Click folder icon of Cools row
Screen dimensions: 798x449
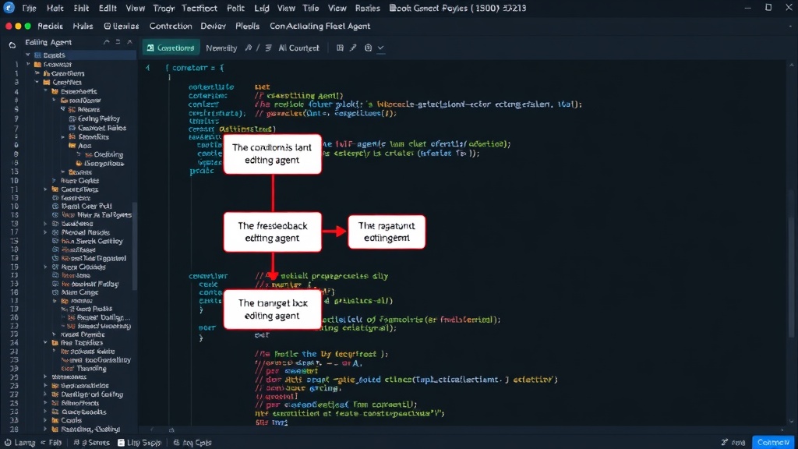(x=55, y=420)
